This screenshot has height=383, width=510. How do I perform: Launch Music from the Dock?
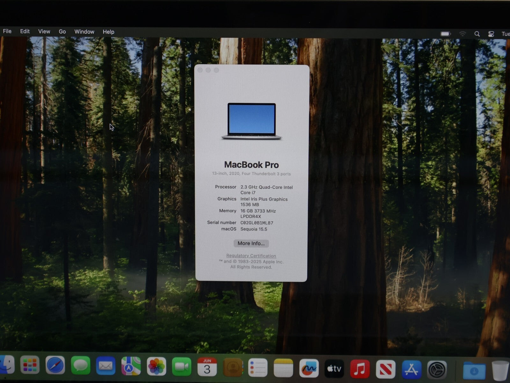point(360,369)
